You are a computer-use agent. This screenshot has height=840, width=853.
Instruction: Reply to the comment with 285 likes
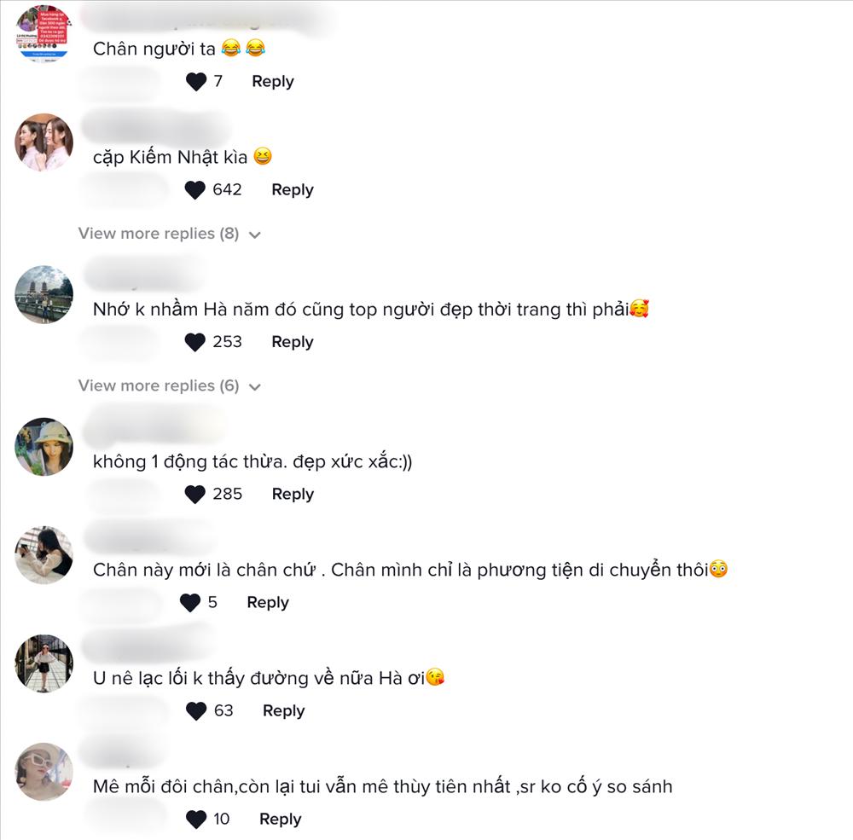(x=293, y=494)
